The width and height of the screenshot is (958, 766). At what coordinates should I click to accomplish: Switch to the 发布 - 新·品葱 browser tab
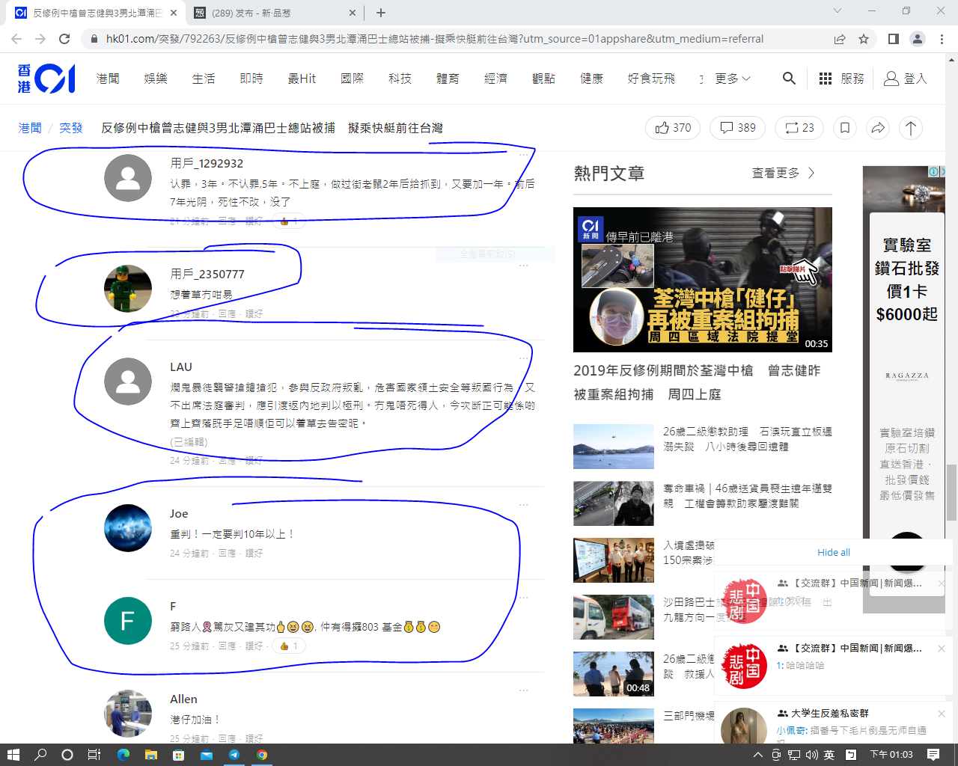(x=273, y=13)
